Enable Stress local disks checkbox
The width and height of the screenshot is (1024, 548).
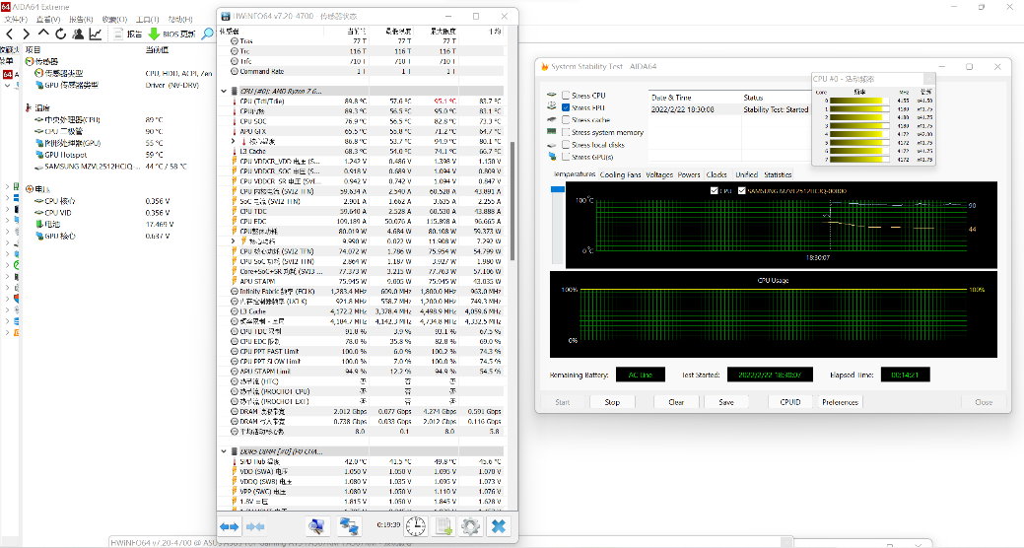[x=566, y=145]
